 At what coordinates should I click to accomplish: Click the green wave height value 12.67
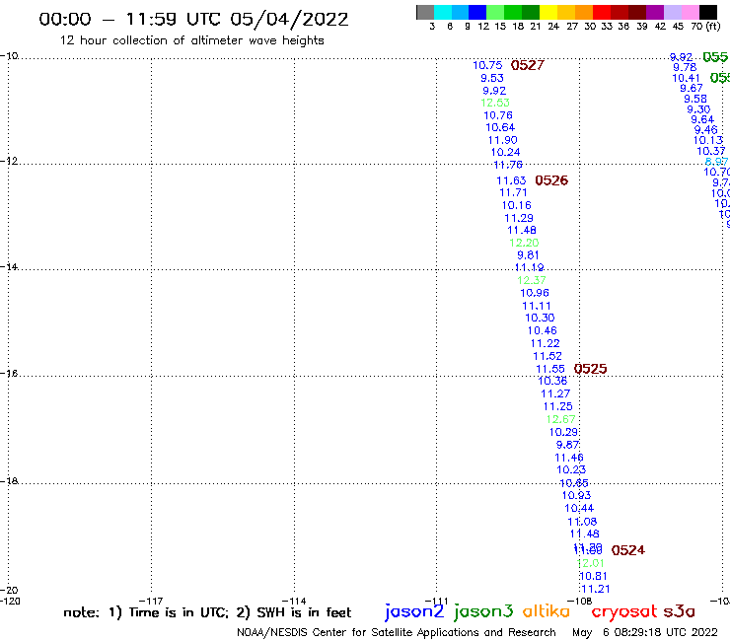tap(561, 419)
